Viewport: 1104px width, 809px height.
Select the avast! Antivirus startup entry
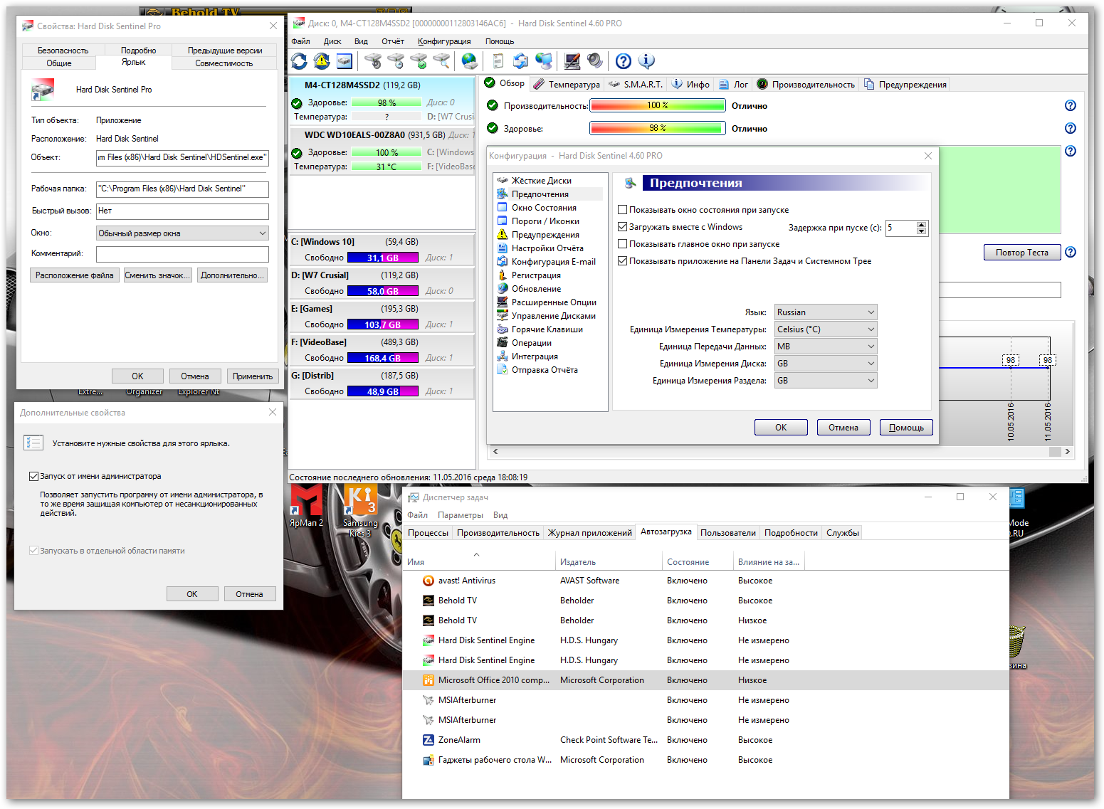(x=705, y=581)
